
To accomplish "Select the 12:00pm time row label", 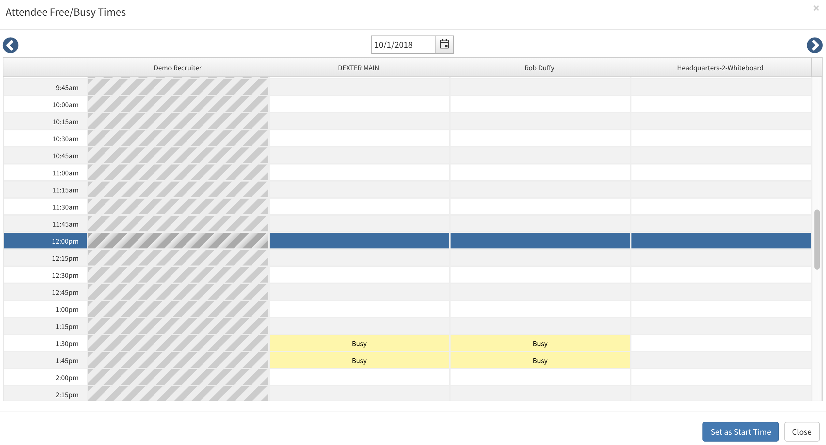I will (65, 241).
